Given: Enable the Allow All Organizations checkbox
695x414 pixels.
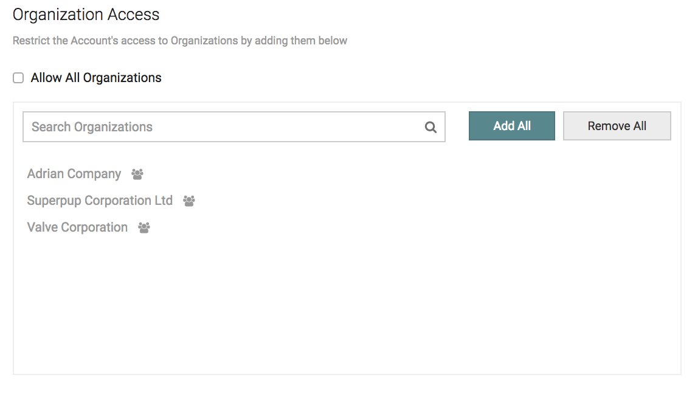Looking at the screenshot, I should pos(18,78).
